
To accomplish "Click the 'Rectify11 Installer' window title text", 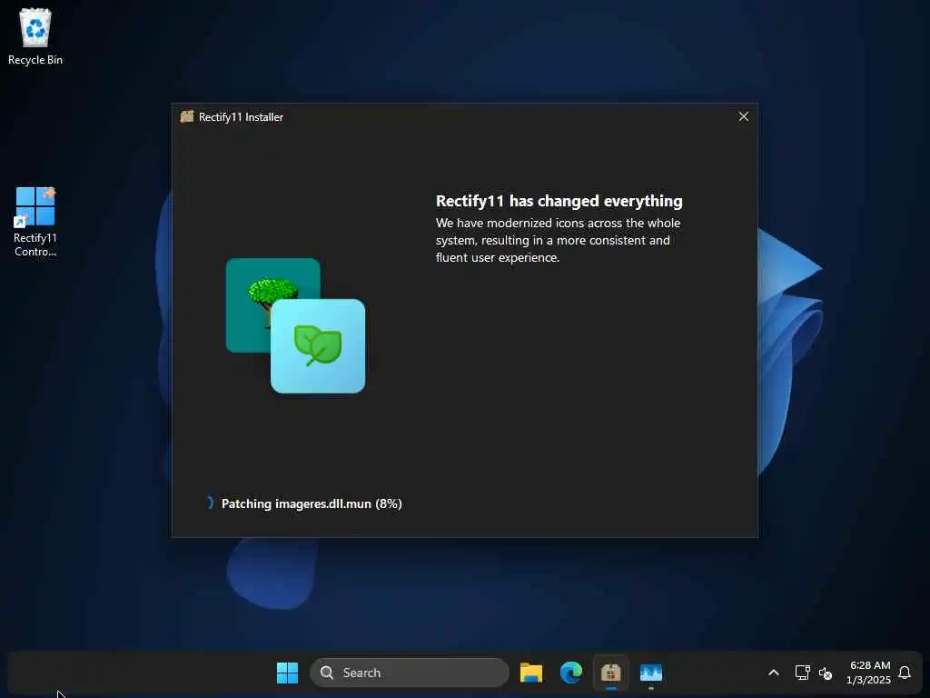I will coord(241,117).
